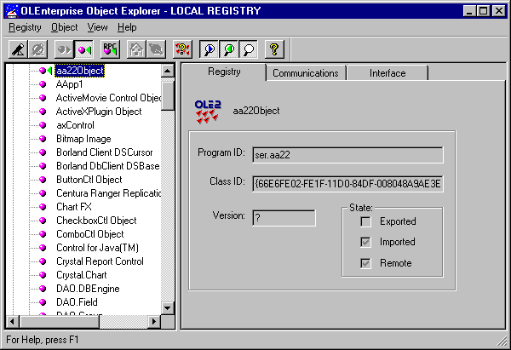This screenshot has height=350, width=511.
Task: Click the red dotted question mark icon
Action: 182,49
